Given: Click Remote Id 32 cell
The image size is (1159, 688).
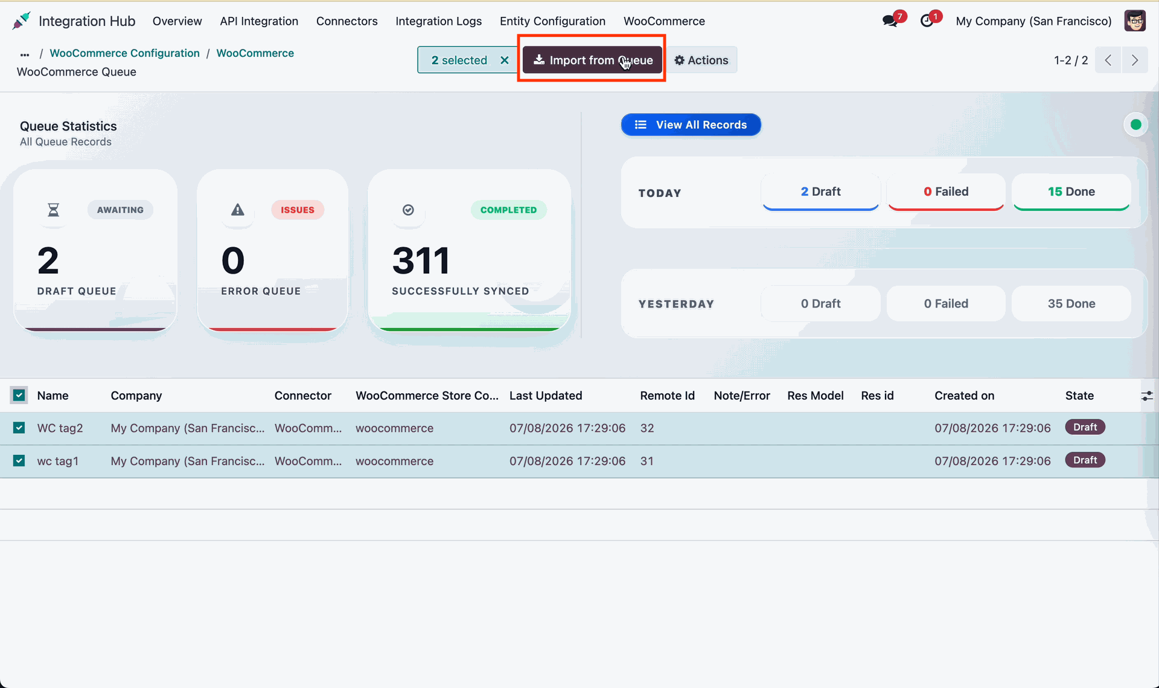Looking at the screenshot, I should [647, 428].
